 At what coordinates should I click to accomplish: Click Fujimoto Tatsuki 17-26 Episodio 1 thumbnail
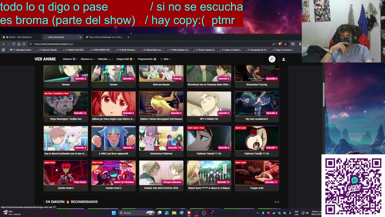(x=257, y=138)
